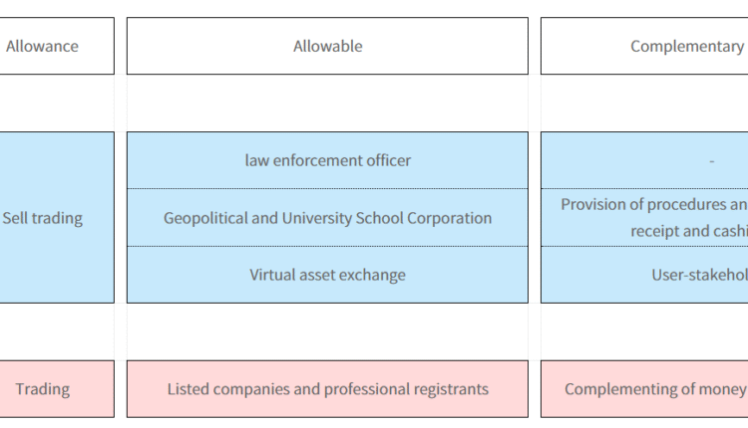Click the Allowance header box
Screen dimensions: 748x428
click(x=45, y=46)
